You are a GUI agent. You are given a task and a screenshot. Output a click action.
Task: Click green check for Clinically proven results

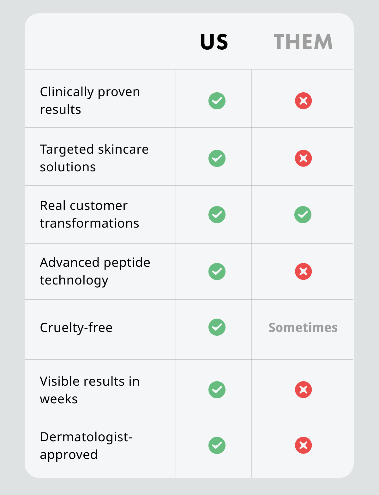point(217,101)
